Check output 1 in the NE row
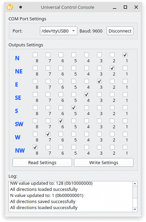This screenshot has width=146, height=222. 125,68
